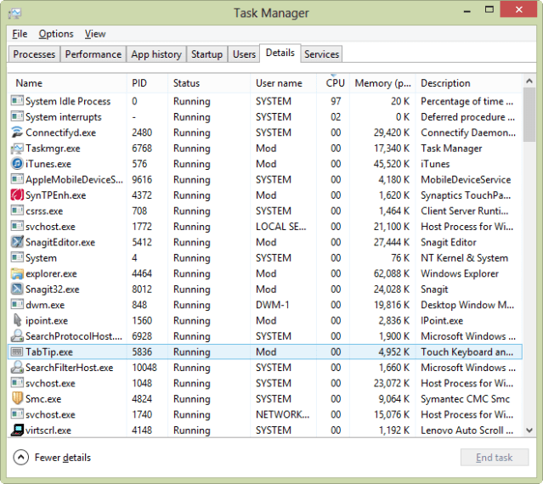
Task: Click the svchost.exe PID 1740 icon
Action: tap(17, 414)
